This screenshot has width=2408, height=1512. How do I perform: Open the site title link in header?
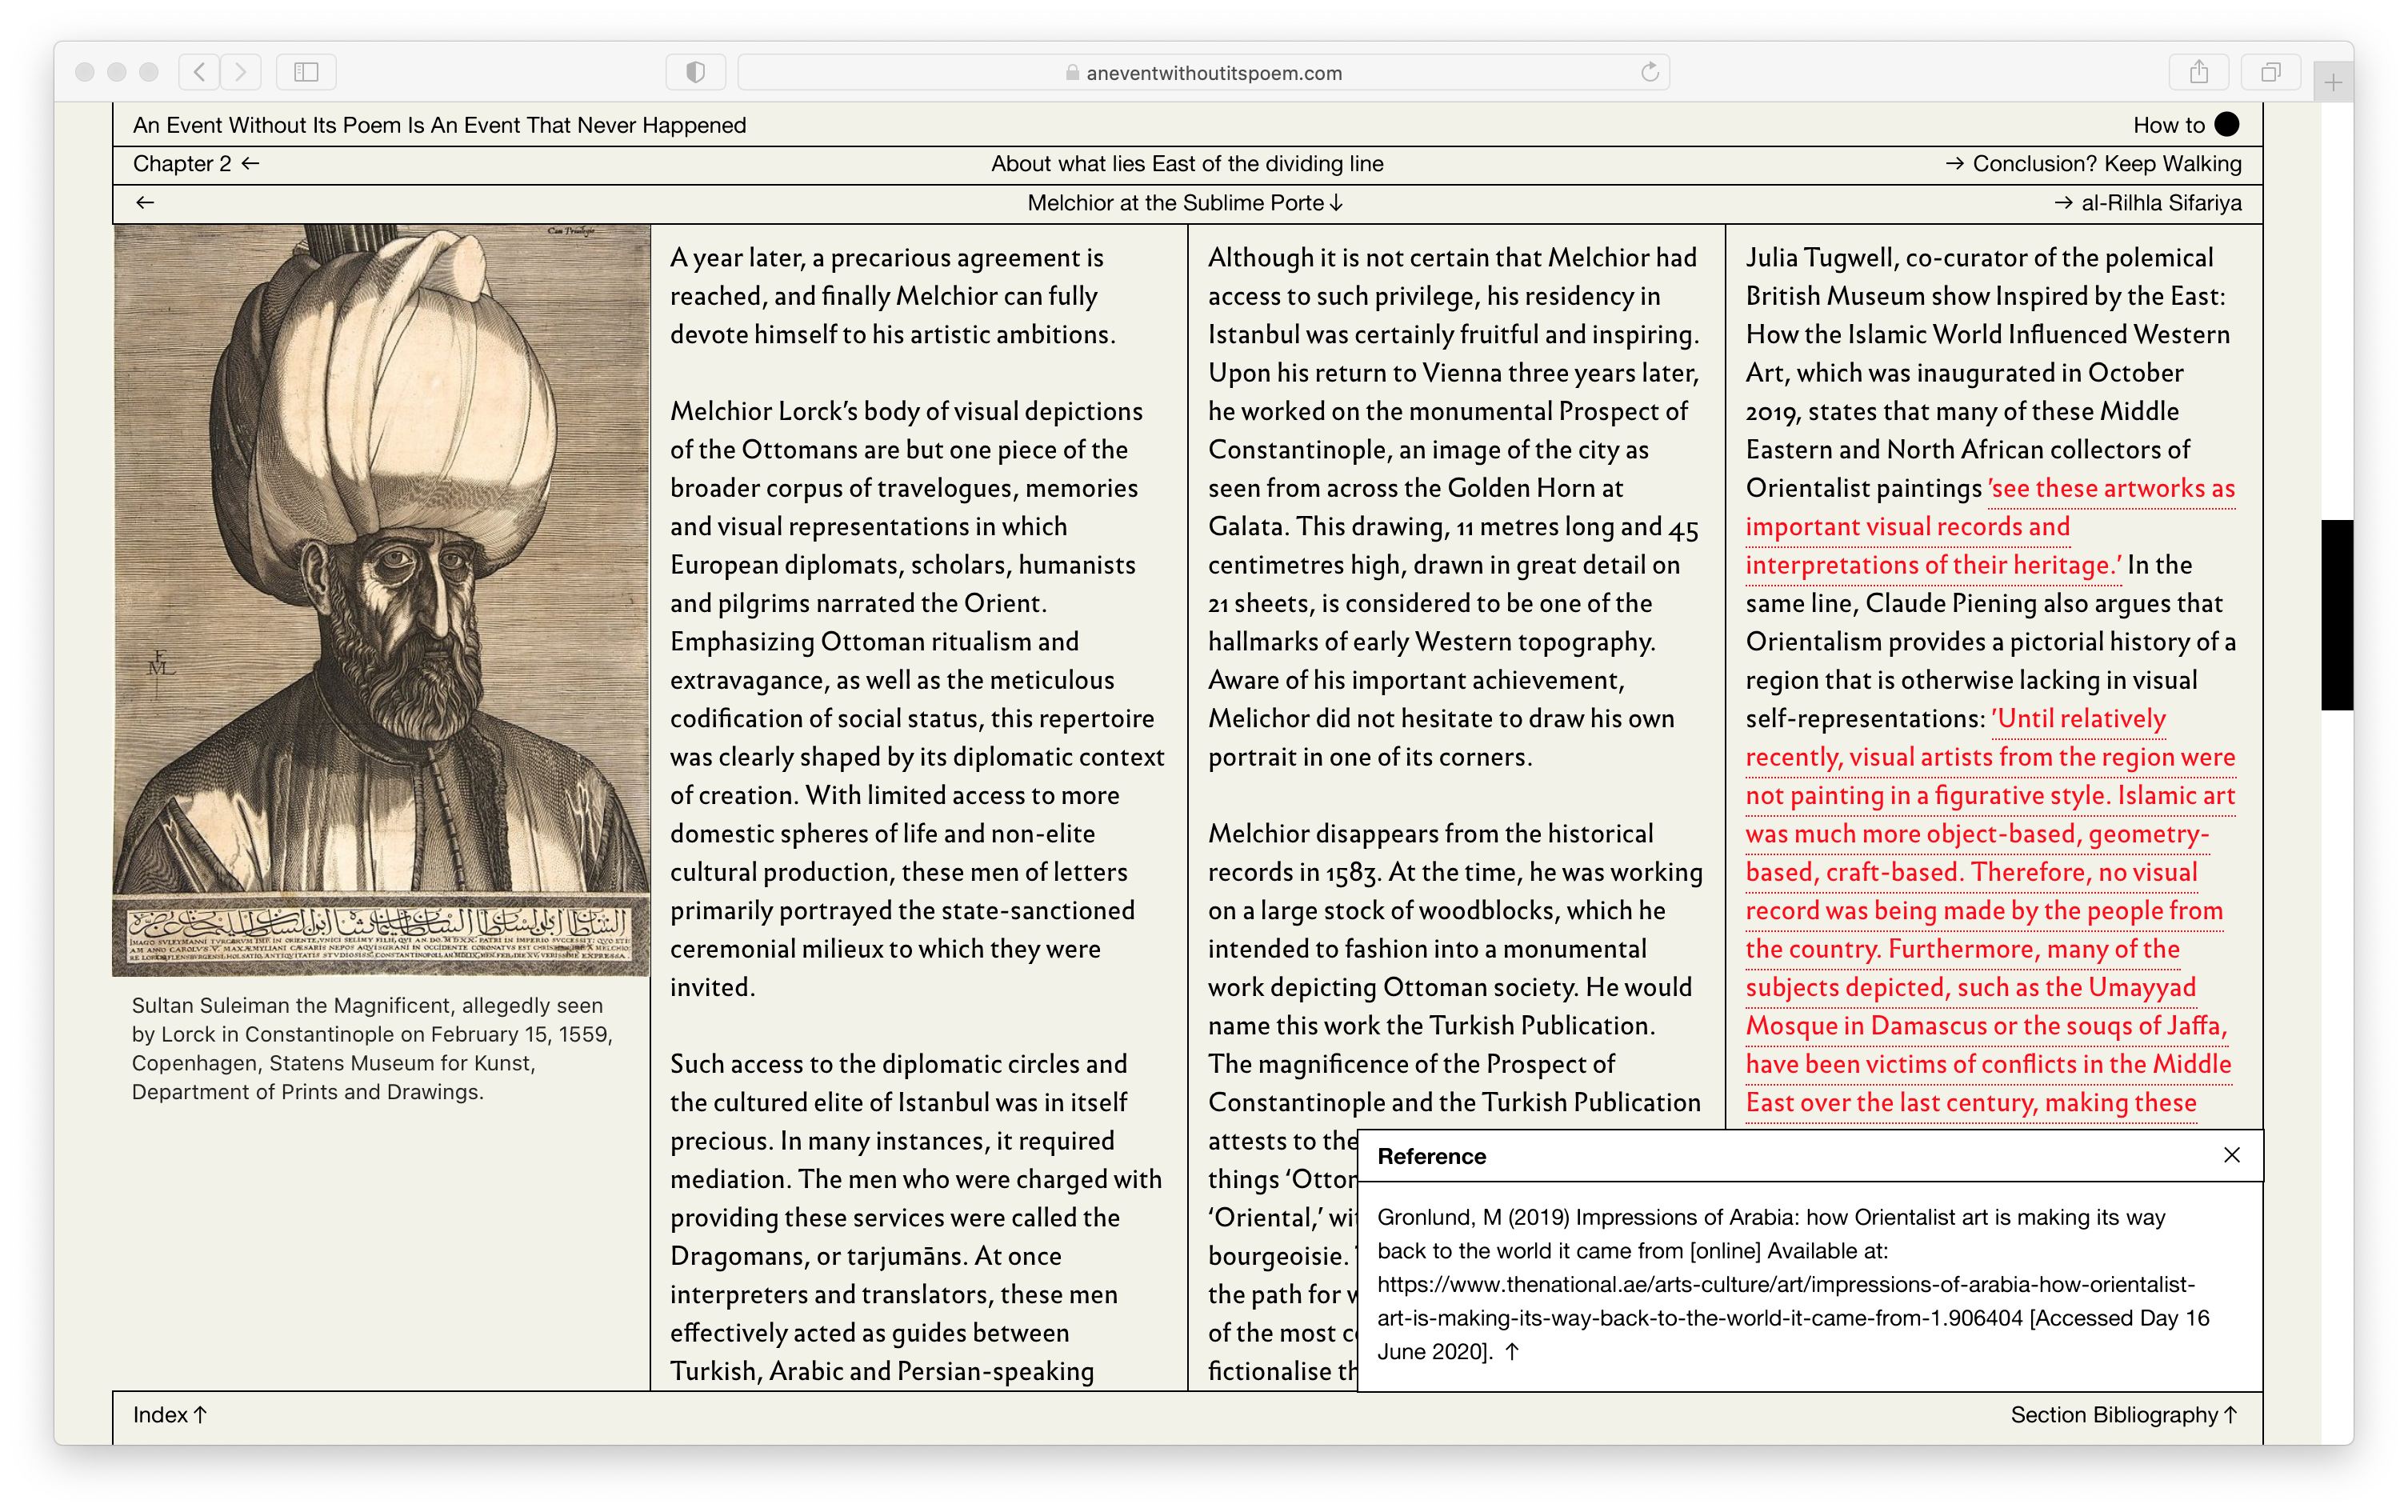coord(439,125)
